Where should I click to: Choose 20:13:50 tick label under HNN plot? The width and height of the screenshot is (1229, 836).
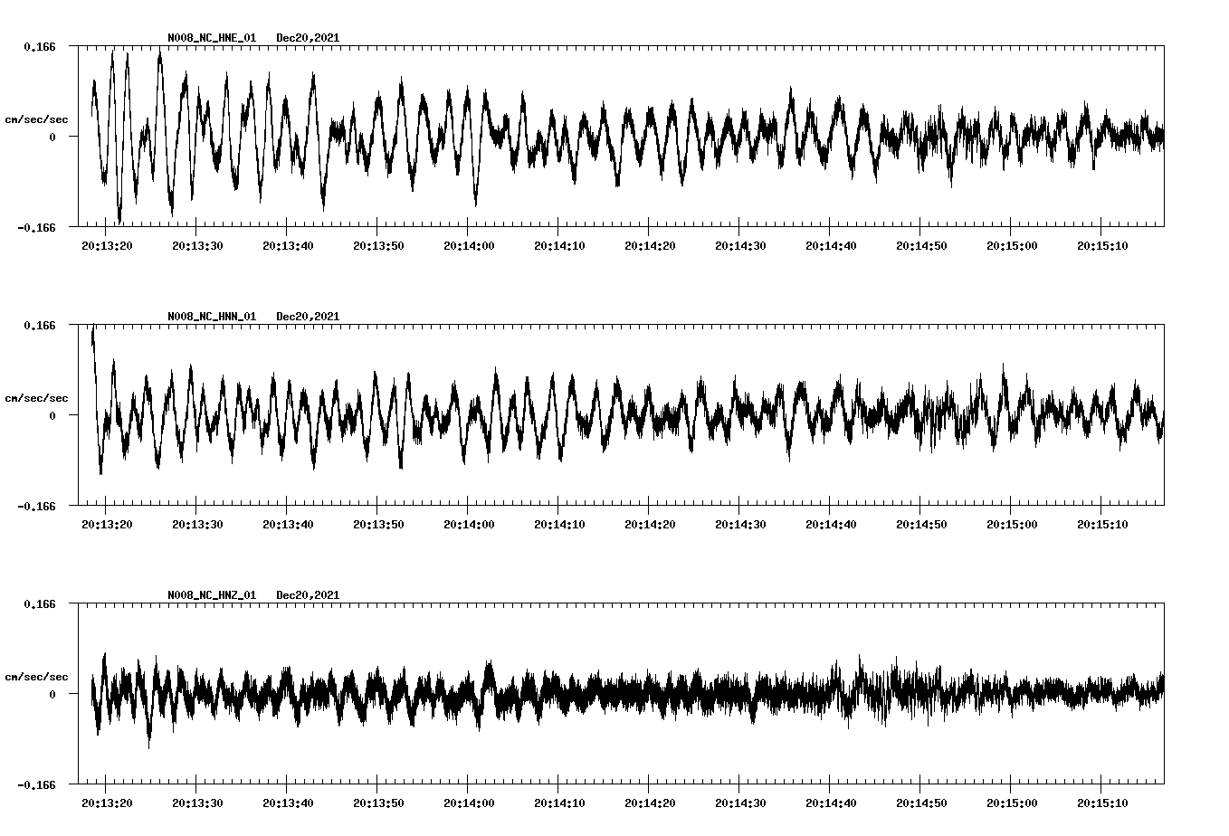[378, 525]
